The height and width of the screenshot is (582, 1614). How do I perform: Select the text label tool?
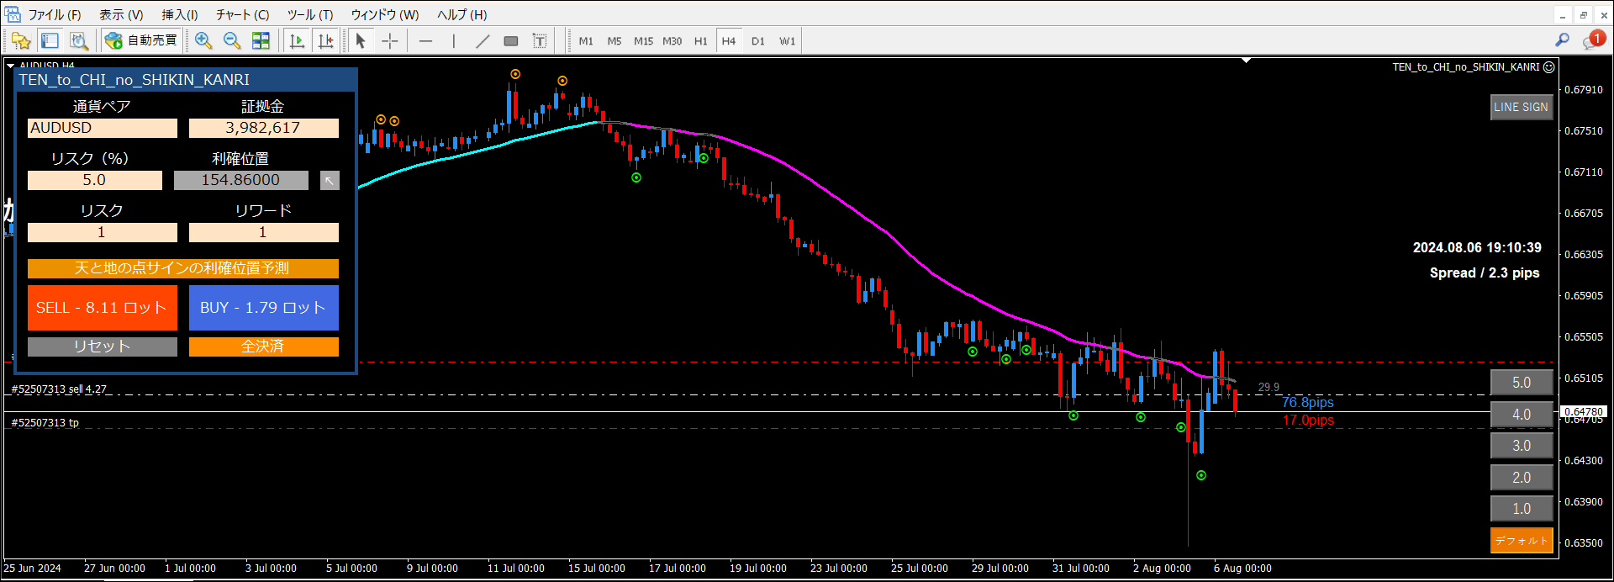pos(540,40)
